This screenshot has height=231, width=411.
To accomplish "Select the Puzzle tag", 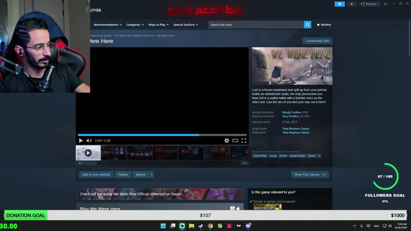I will (x=283, y=156).
